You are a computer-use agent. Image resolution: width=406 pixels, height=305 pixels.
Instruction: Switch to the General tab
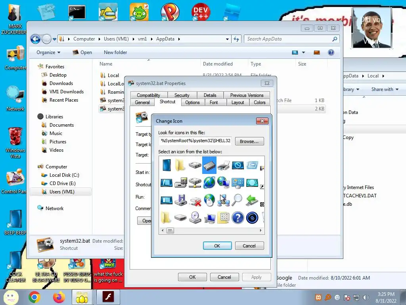click(x=142, y=102)
